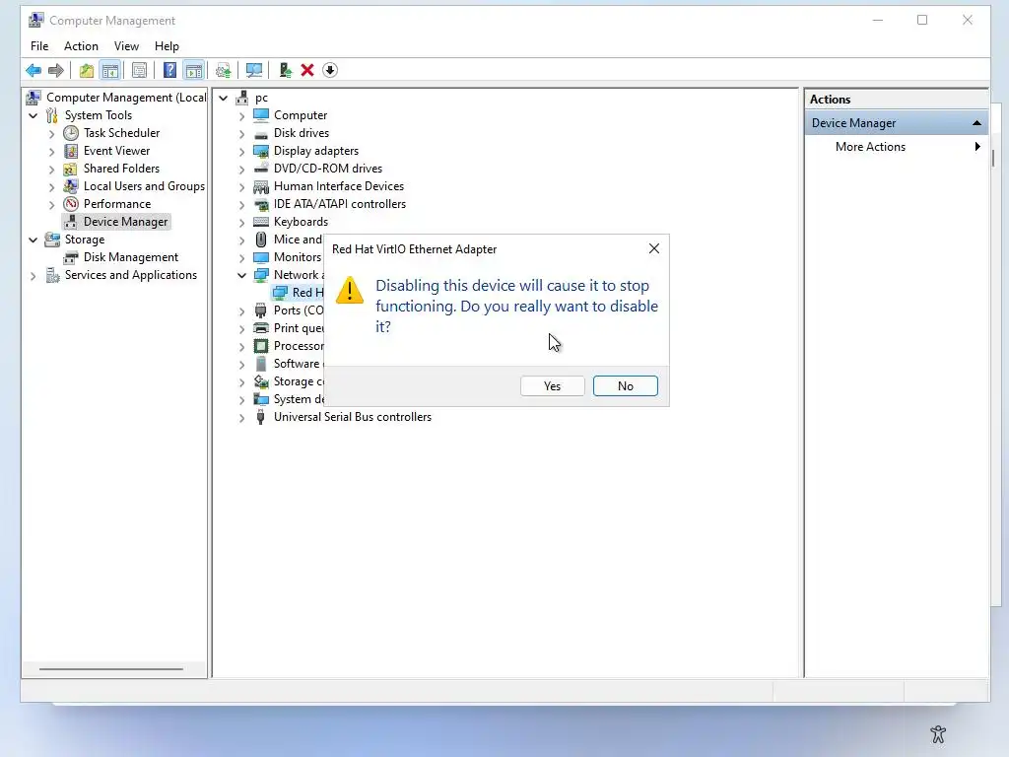Click the Keyboards device icon
1009x757 pixels.
pos(260,222)
